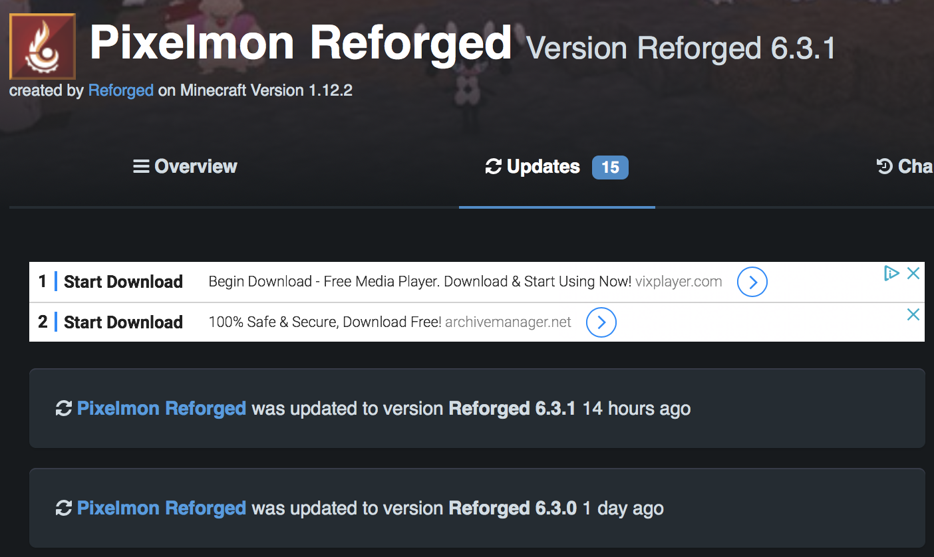
Task: Open the Overview tab
Action: click(185, 166)
